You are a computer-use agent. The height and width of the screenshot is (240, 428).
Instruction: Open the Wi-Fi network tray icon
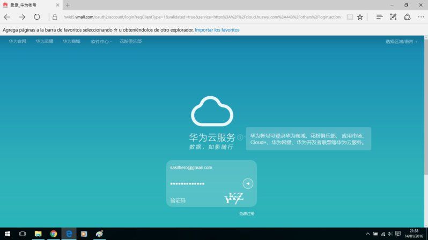[x=383, y=234]
